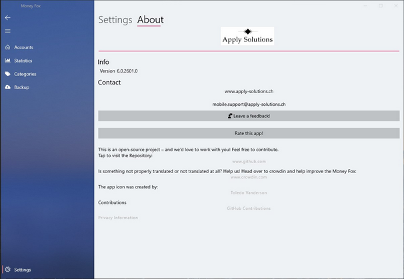Go back using the back arrow
Screen dimensions: 404x279
coord(8,17)
